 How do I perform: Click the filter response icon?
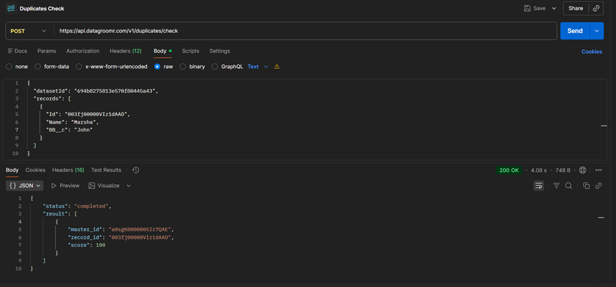click(x=556, y=185)
